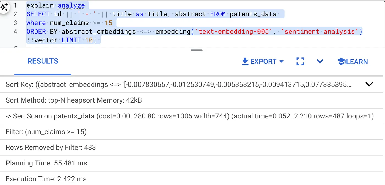
Task: Click the download arrow icon beside Export
Action: 245,62
